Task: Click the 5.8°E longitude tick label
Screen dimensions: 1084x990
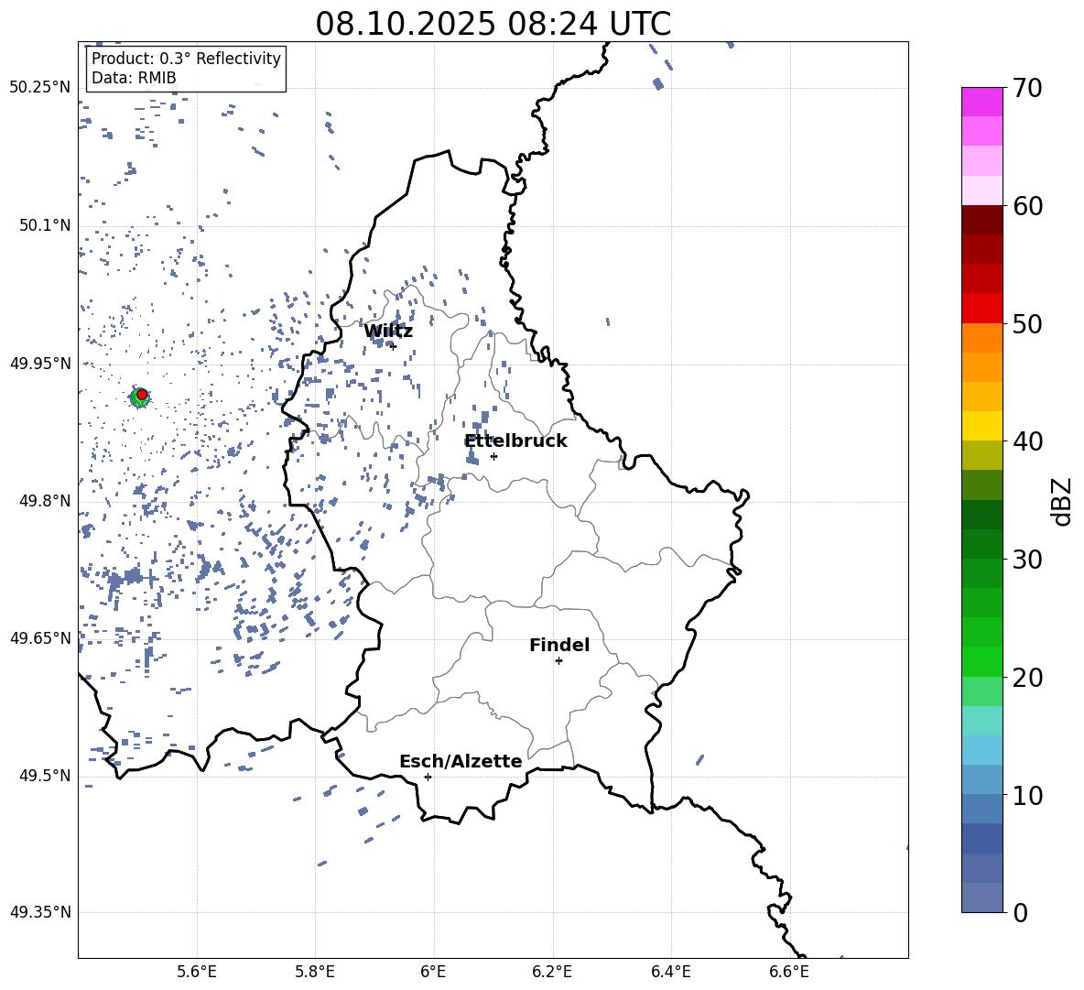Action: tap(315, 972)
